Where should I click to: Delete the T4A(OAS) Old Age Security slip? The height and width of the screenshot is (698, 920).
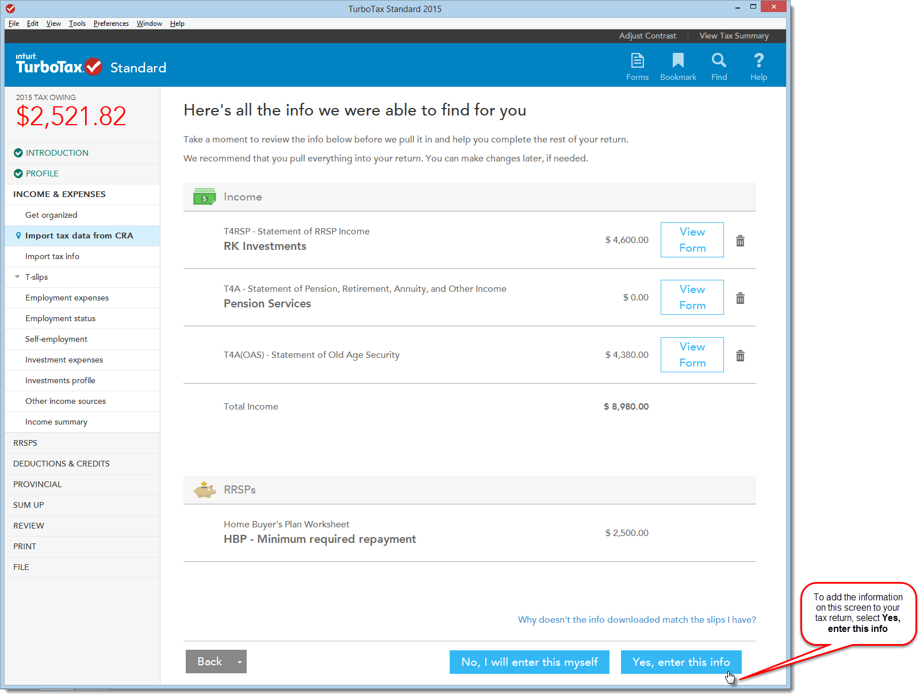click(740, 356)
